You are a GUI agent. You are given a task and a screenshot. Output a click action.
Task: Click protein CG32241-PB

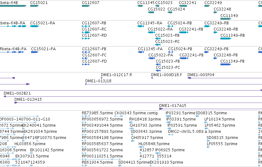184,58
